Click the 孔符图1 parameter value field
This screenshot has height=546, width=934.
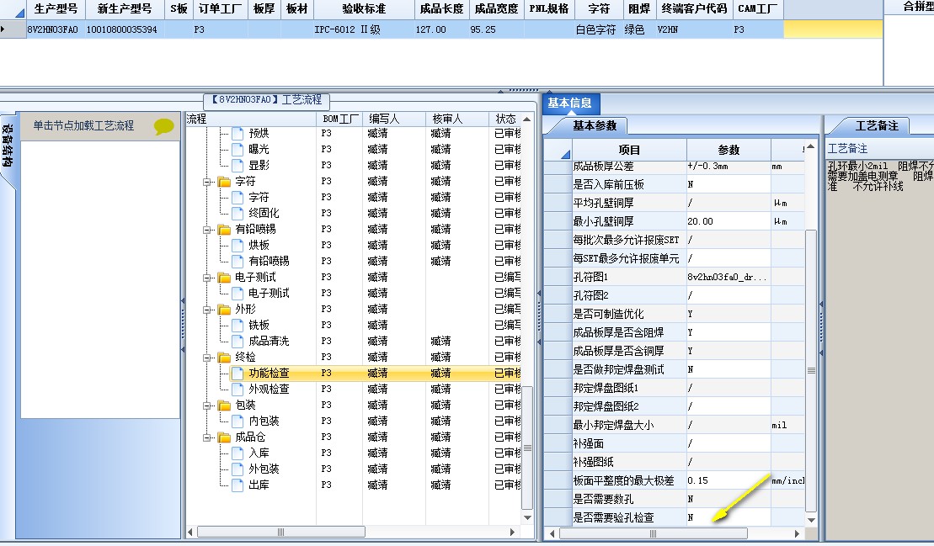pyautogui.click(x=729, y=277)
